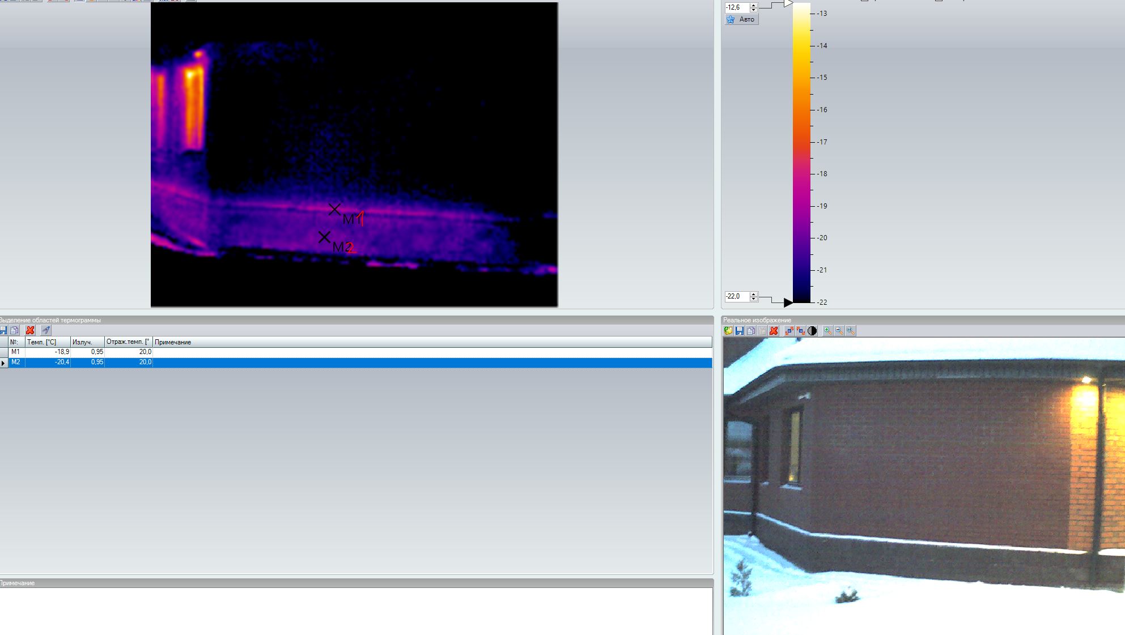Save the real image with floppy icon
This screenshot has height=635, width=1125.
coord(740,331)
